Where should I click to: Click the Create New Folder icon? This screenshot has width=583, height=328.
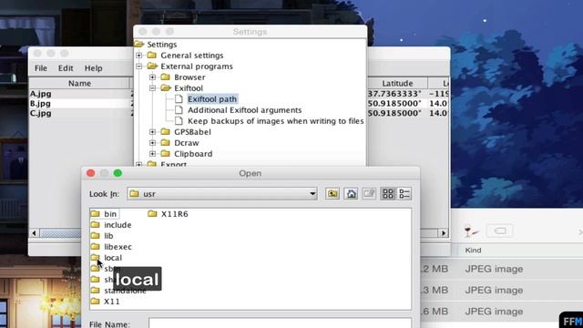click(369, 194)
